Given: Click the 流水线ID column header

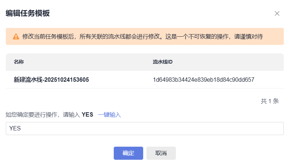Looking at the screenshot, I should [162, 62].
